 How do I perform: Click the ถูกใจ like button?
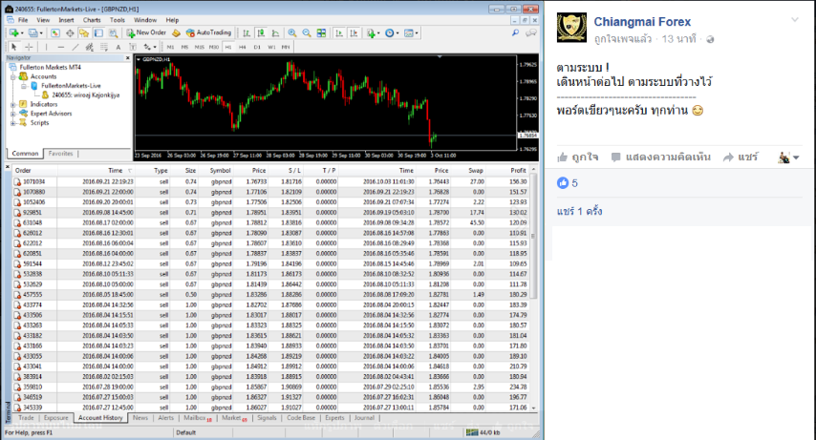click(578, 157)
